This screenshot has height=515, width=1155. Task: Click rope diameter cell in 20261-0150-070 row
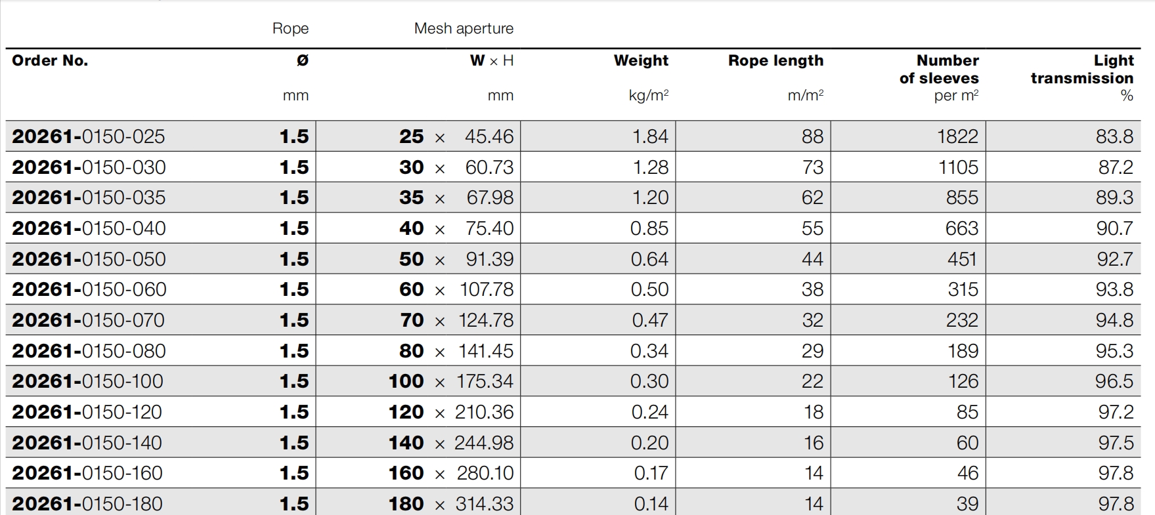click(x=294, y=320)
